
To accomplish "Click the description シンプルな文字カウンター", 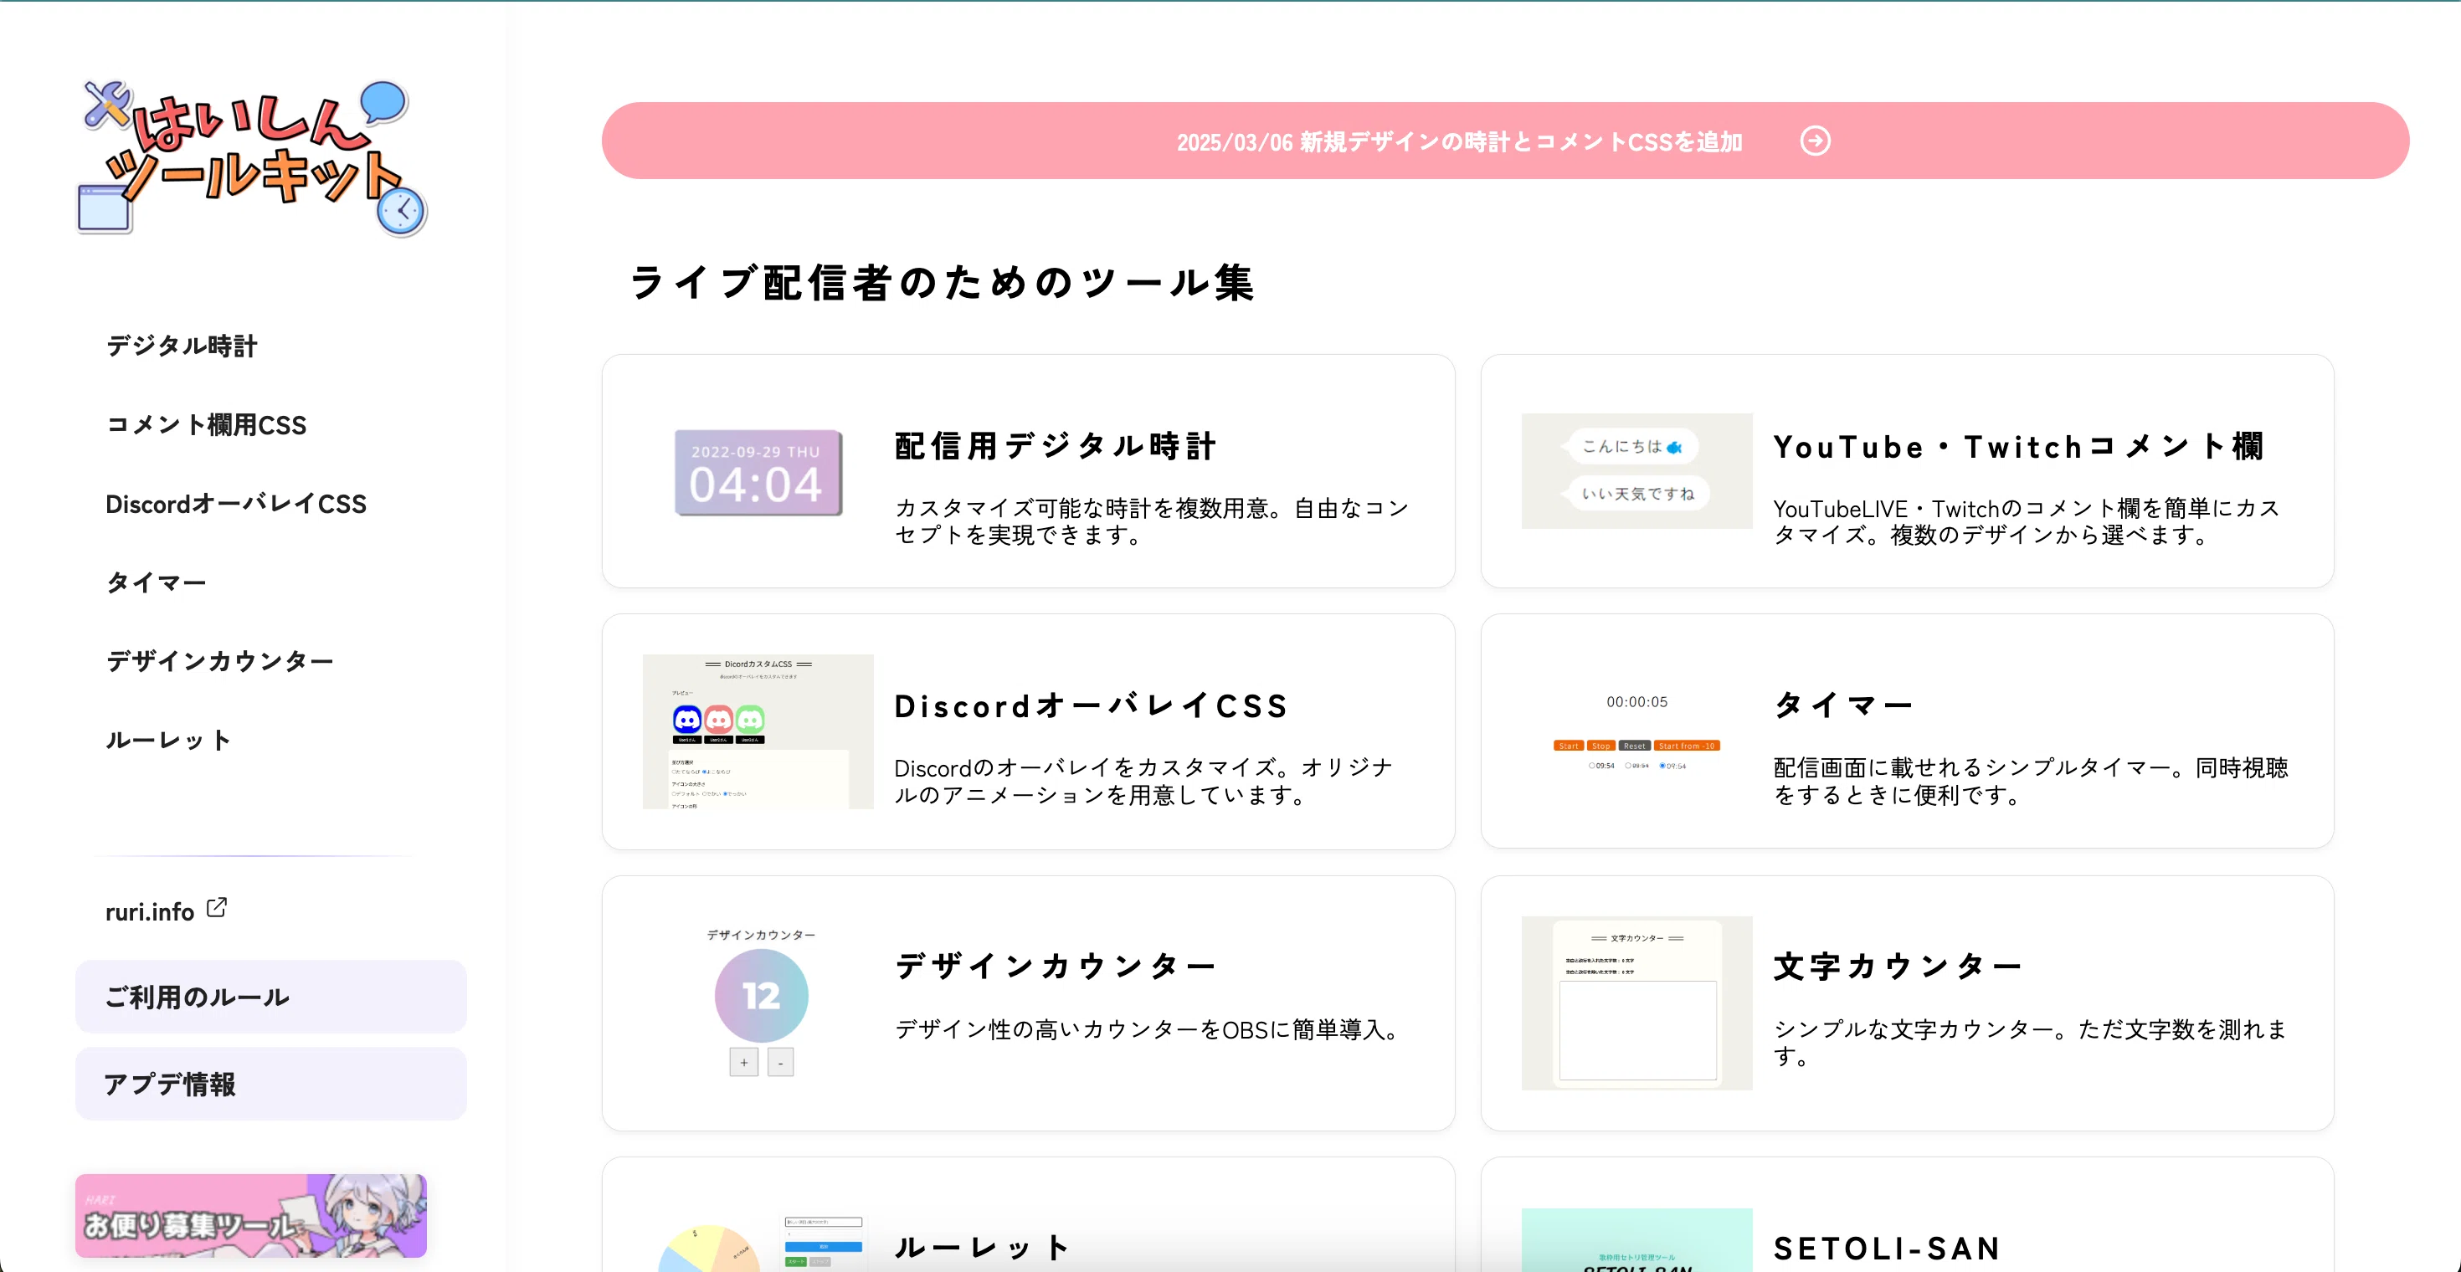I will pos(2030,1043).
